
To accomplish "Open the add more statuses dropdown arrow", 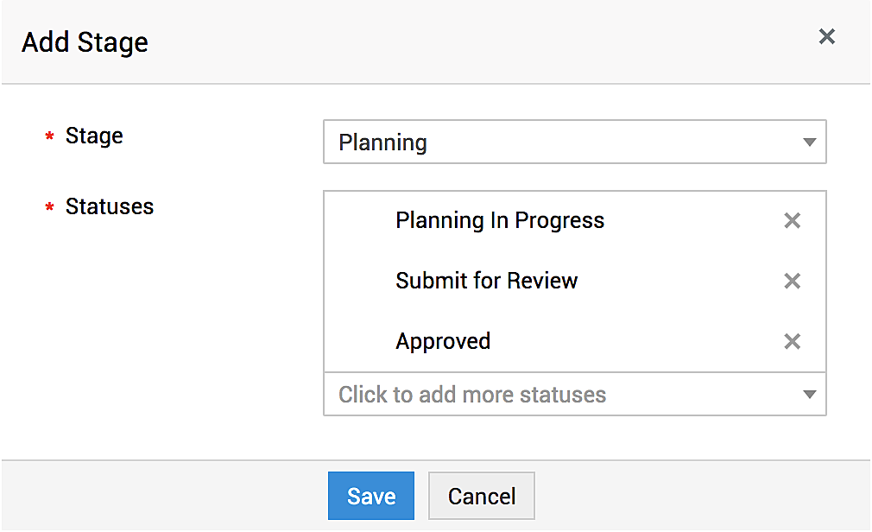I will [809, 395].
